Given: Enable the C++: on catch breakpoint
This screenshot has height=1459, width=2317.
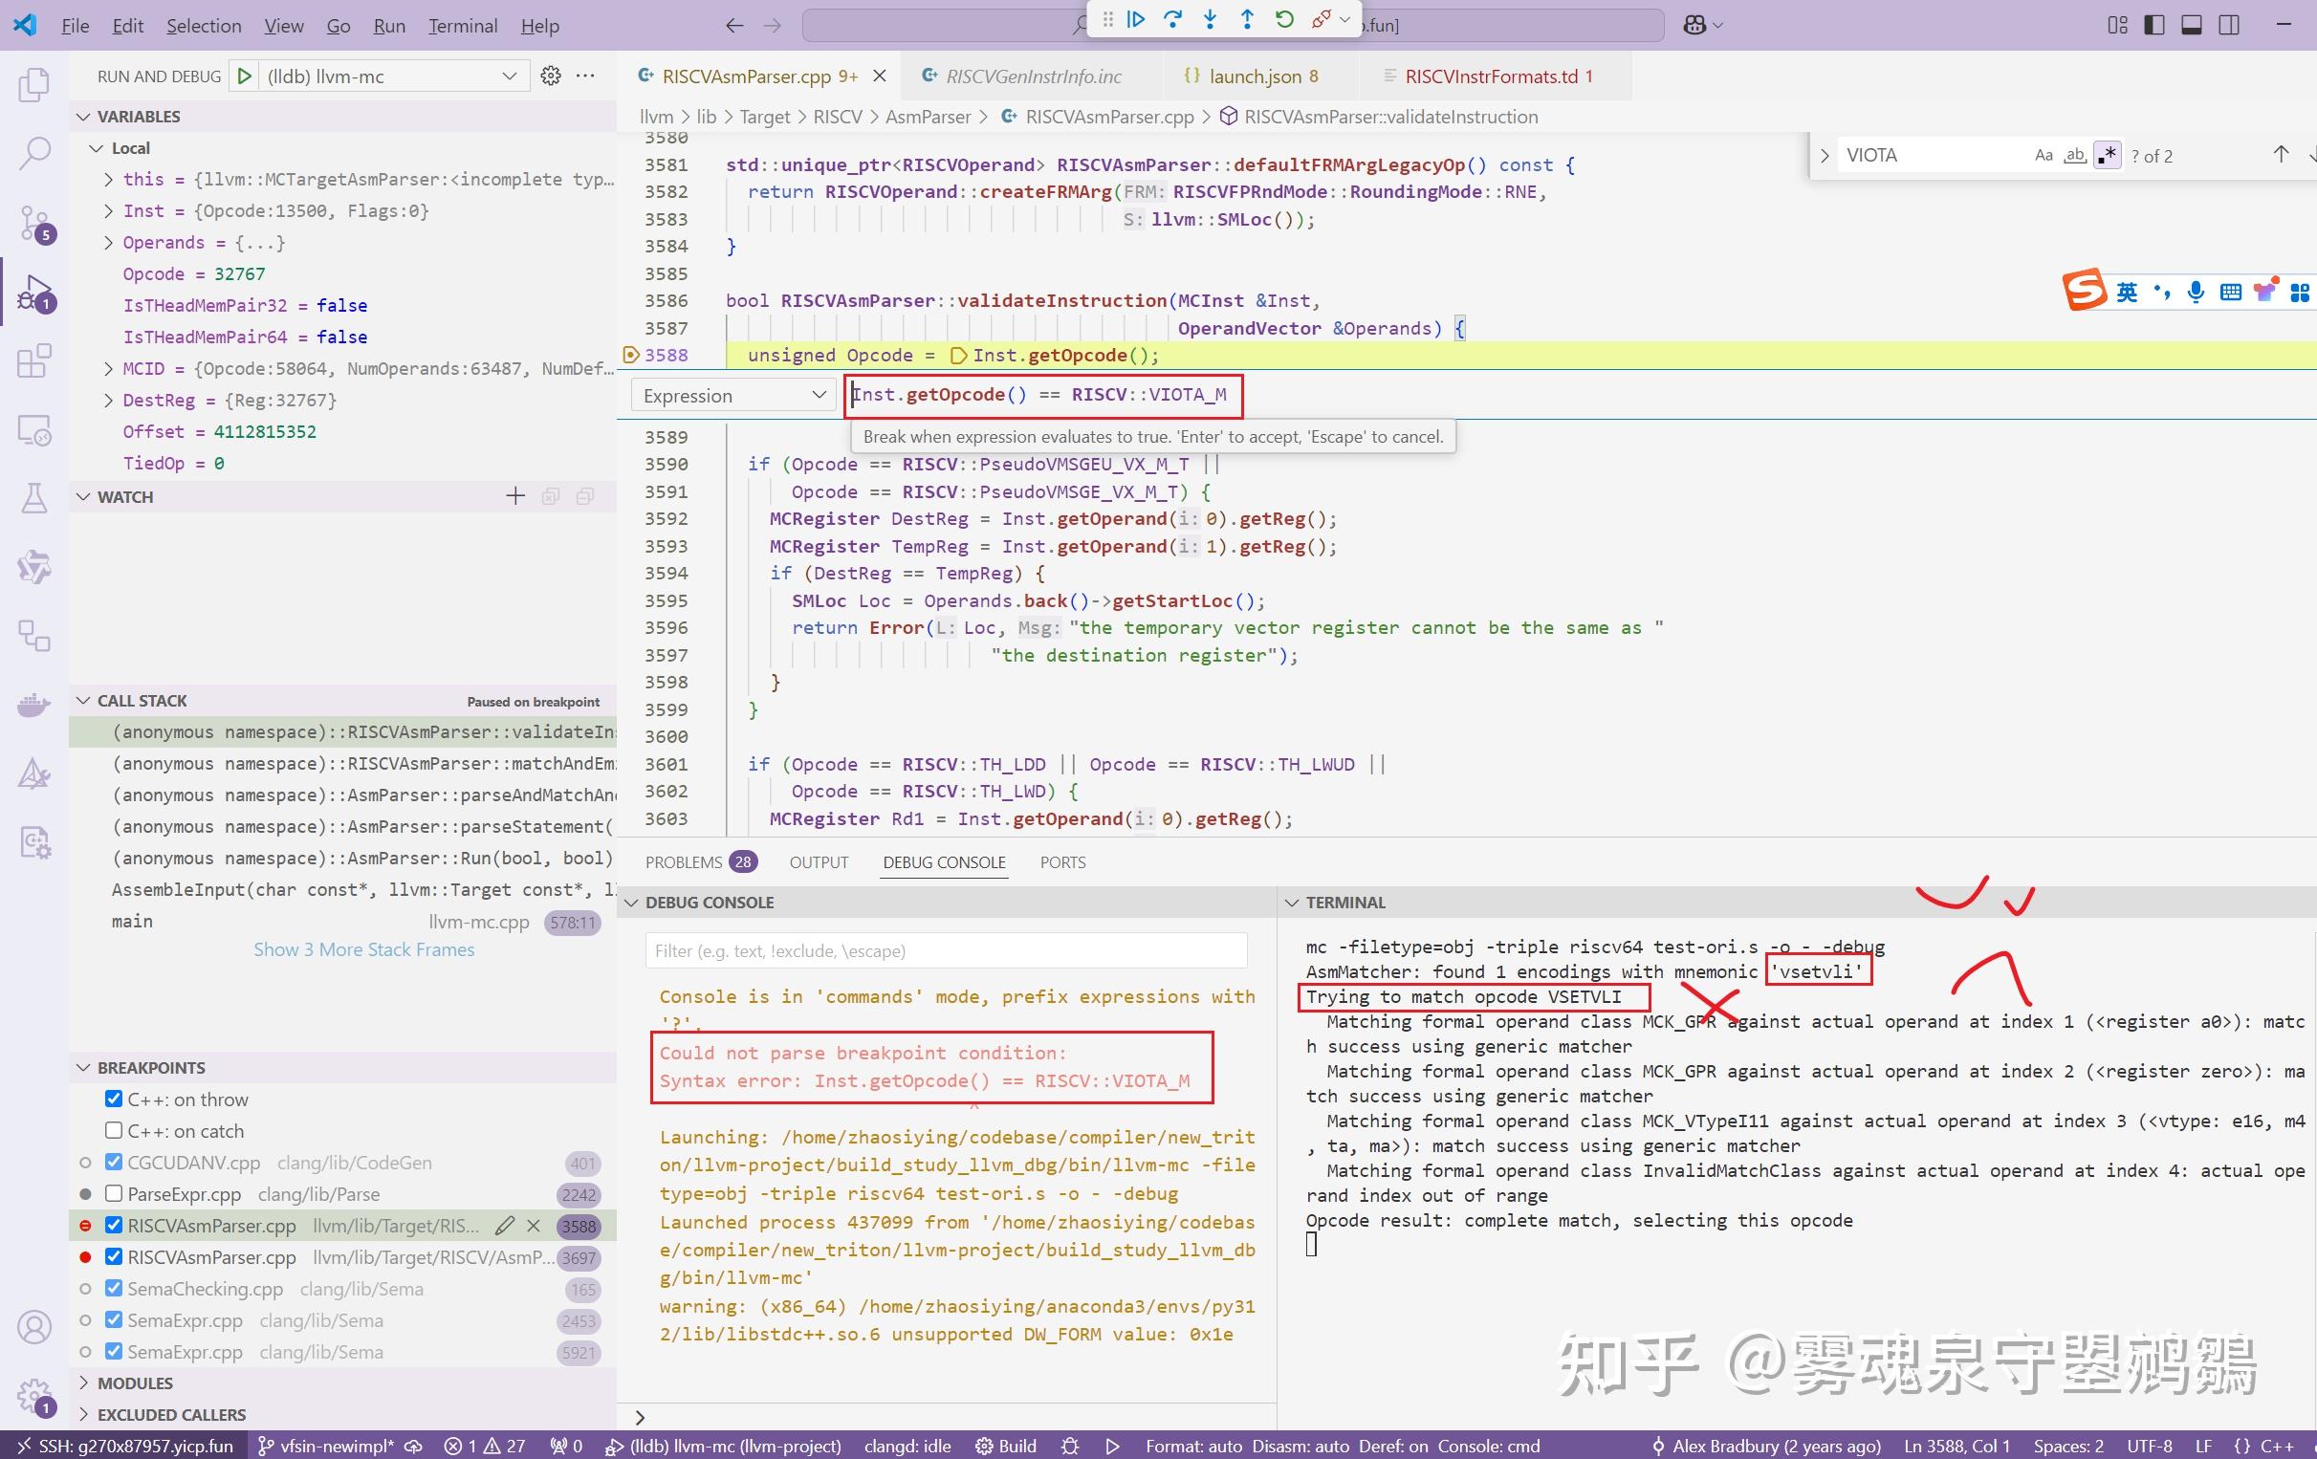Looking at the screenshot, I should (114, 1130).
